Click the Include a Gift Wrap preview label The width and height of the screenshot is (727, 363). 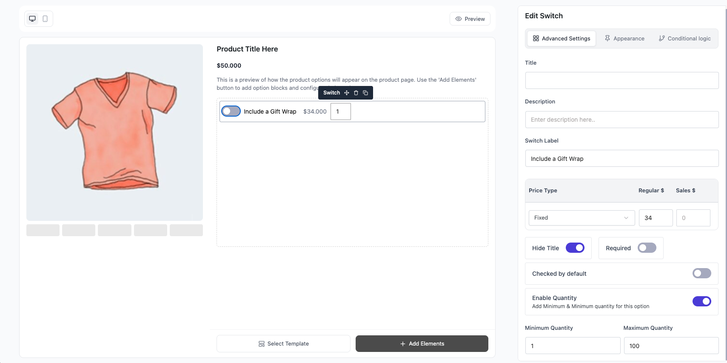coord(270,111)
